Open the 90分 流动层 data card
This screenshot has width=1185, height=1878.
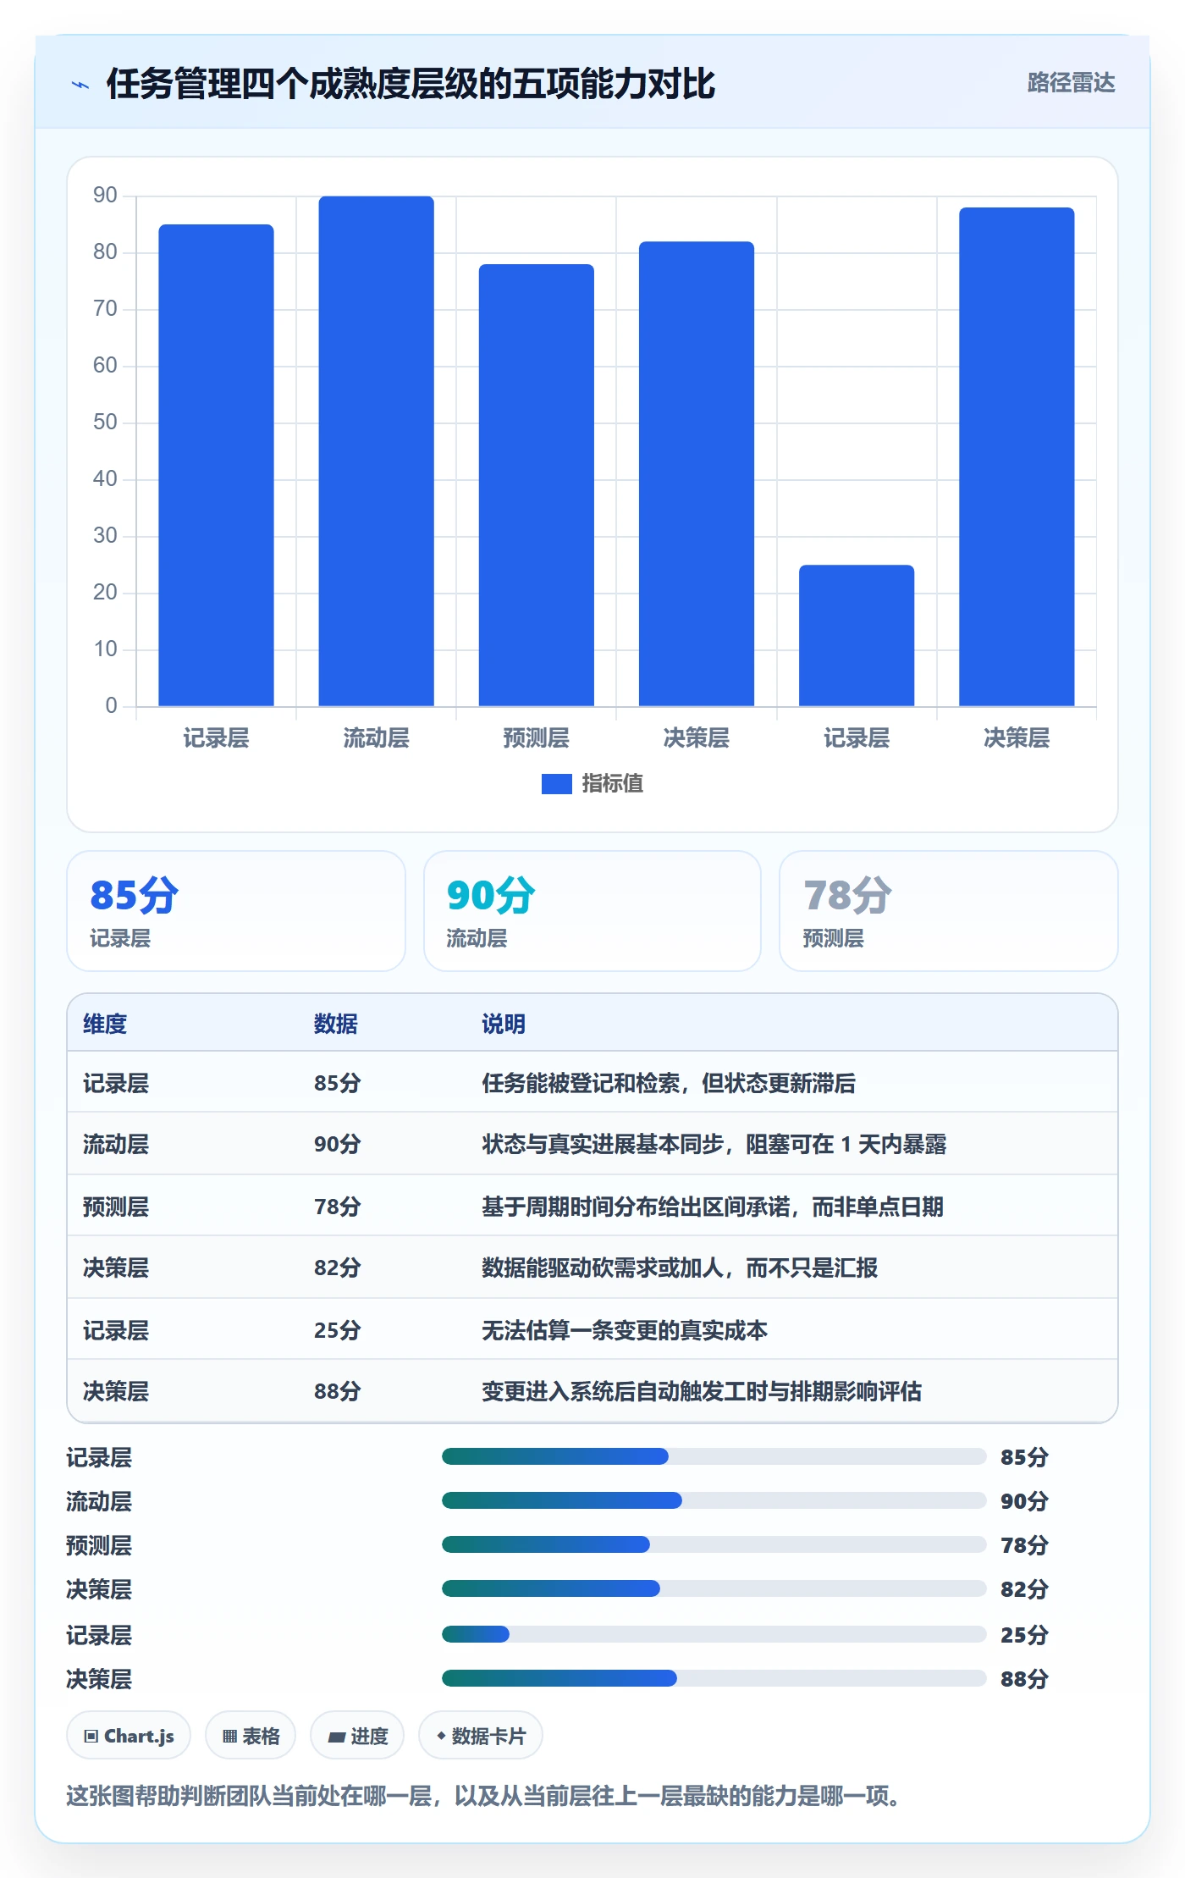pyautogui.click(x=592, y=911)
